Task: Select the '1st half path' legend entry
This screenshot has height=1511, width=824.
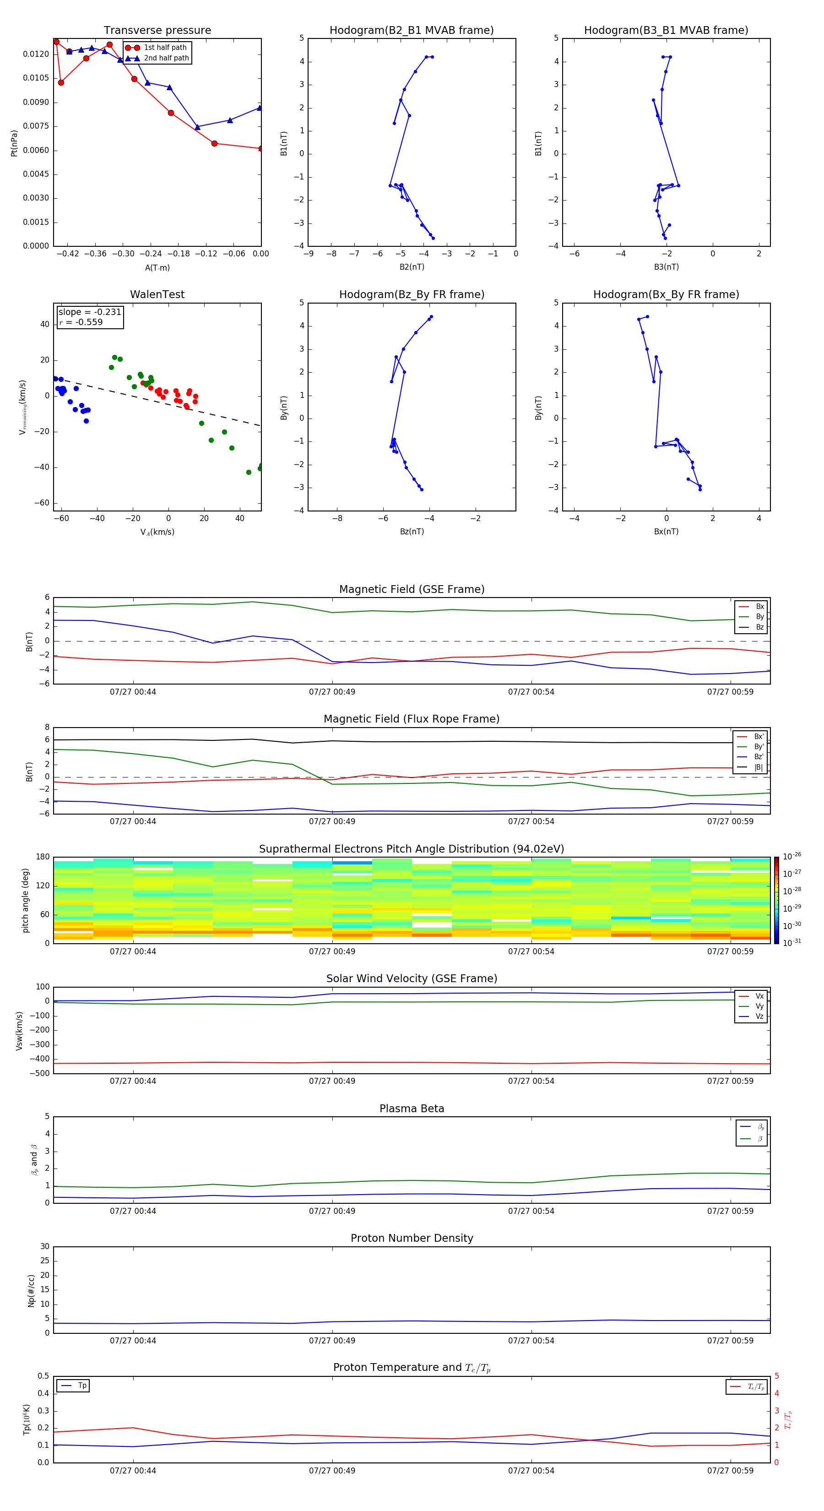Action: point(157,48)
